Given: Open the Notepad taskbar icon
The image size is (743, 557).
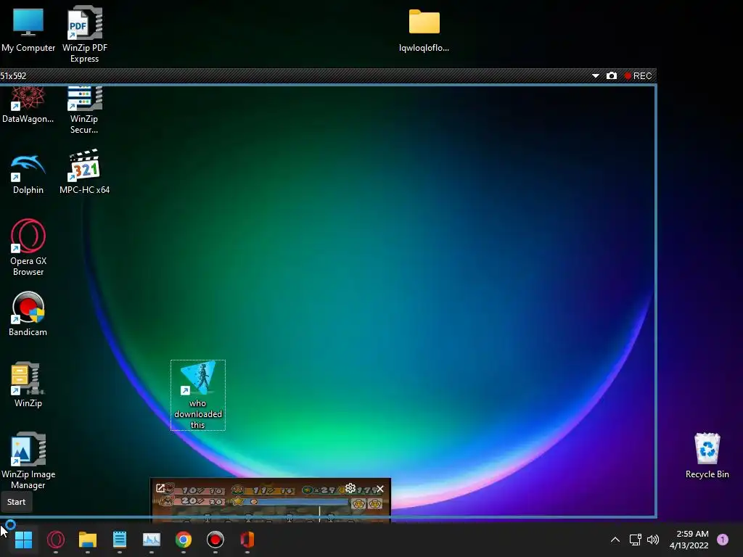Looking at the screenshot, I should click(x=120, y=540).
